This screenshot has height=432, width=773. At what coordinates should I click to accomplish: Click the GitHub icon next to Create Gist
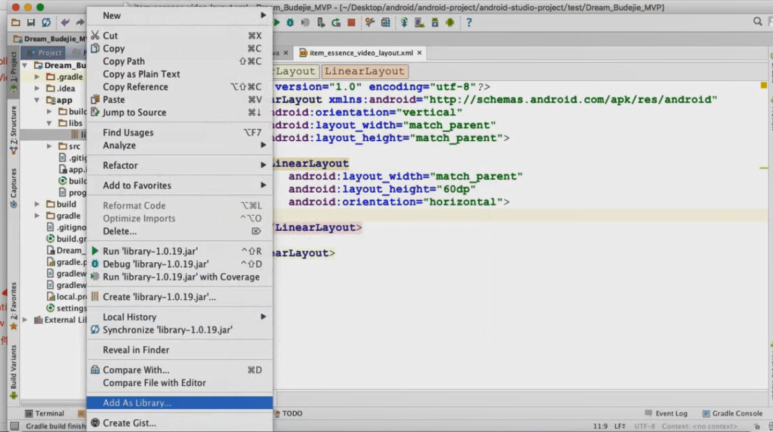(95, 423)
